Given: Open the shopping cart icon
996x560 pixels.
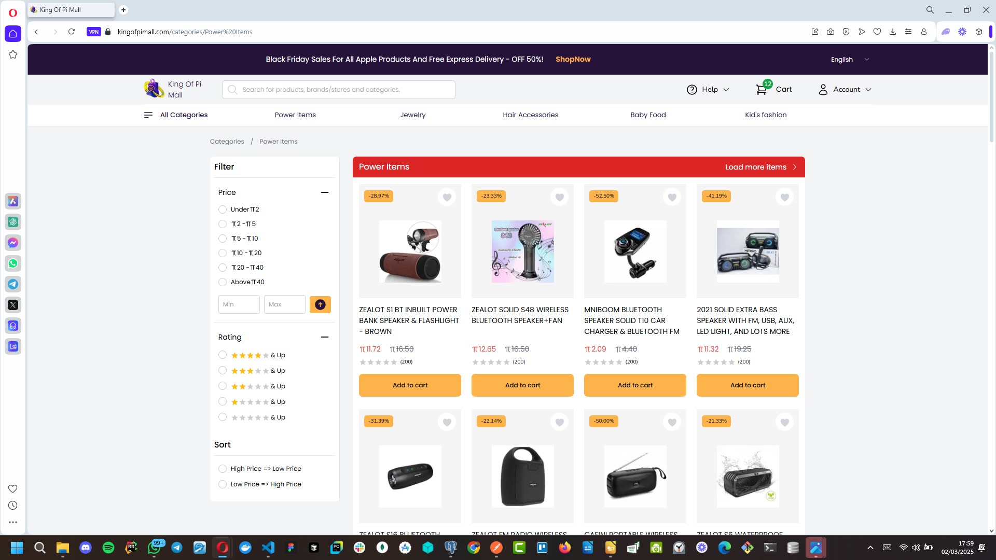Looking at the screenshot, I should (x=761, y=89).
